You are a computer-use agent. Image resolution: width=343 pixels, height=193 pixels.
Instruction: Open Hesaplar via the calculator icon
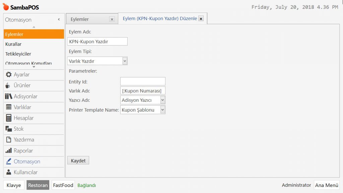pos(9,118)
